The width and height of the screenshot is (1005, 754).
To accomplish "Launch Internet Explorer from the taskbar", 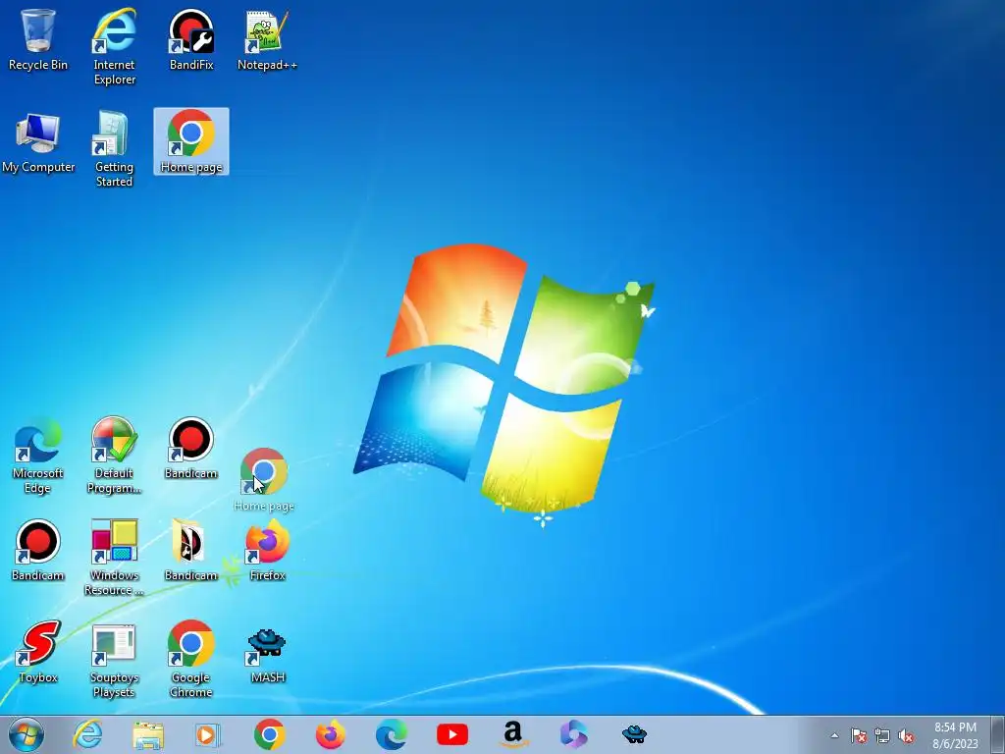I will pos(87,734).
